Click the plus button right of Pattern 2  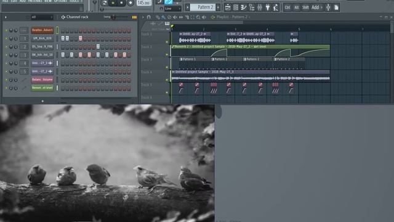218,7
